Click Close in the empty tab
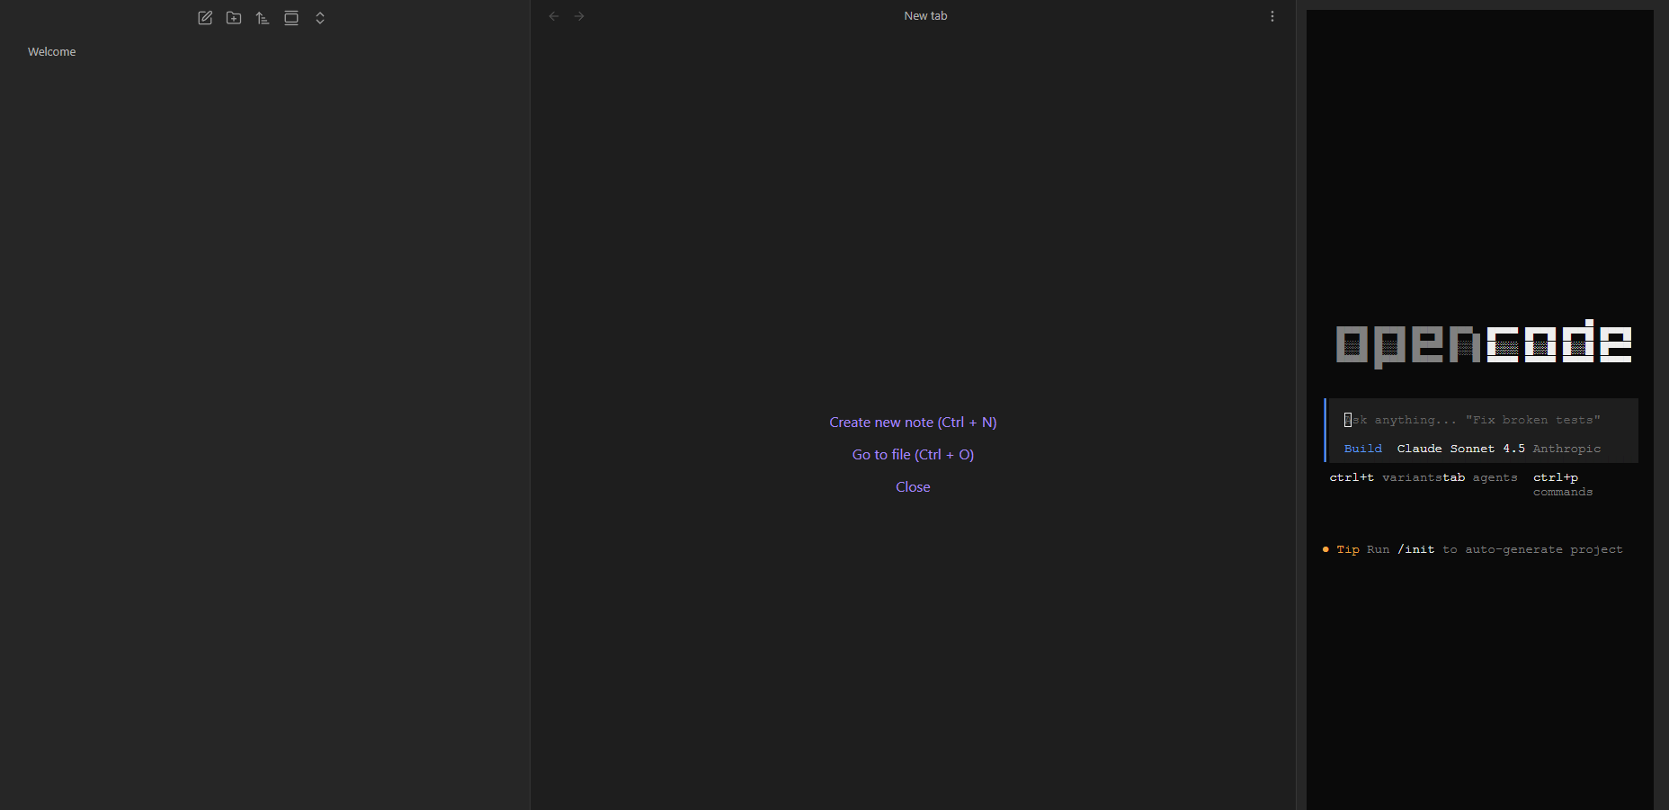Image resolution: width=1669 pixels, height=810 pixels. coord(913,487)
